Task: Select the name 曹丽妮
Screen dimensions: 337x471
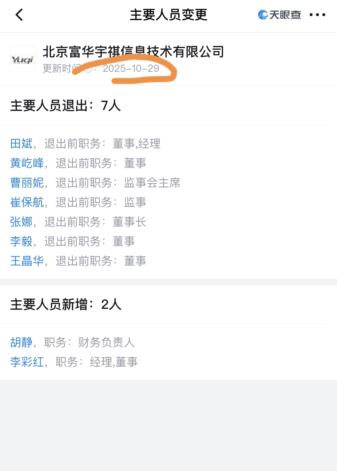Action: [27, 183]
